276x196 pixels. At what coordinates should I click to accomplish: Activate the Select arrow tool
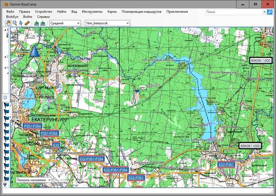pos(21,23)
